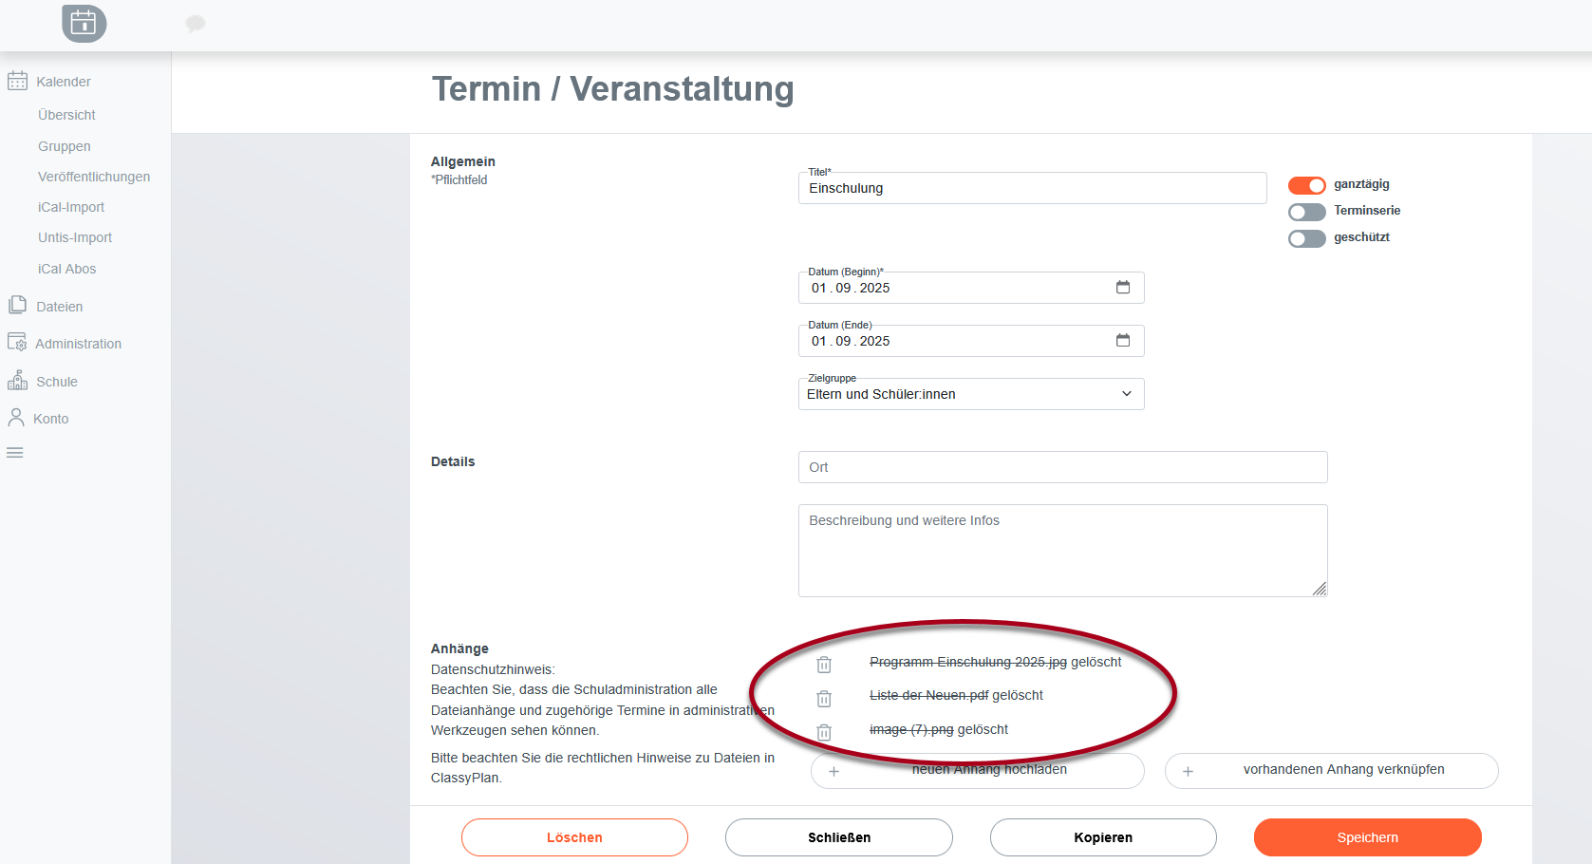Enable the geschützt toggle
This screenshot has height=864, width=1592.
click(1306, 237)
